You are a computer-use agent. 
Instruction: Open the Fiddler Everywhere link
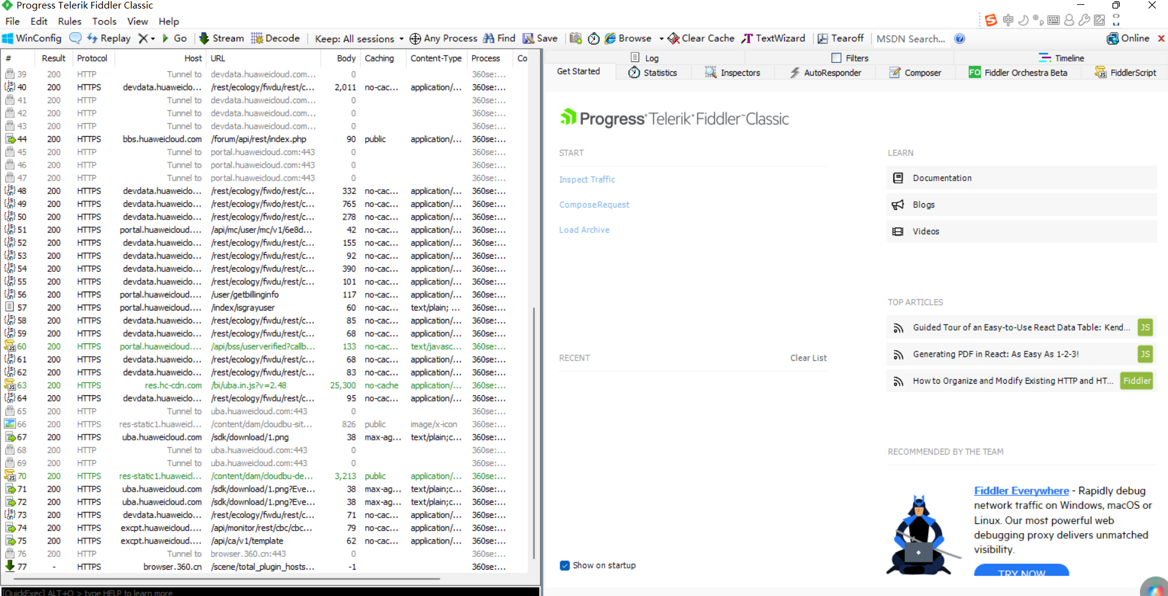point(1021,491)
